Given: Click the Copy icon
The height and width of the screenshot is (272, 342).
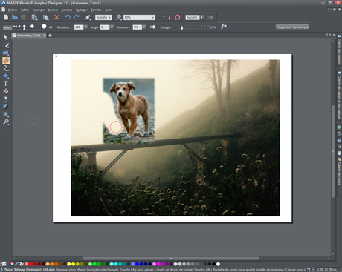Looking at the screenshot, I should coord(34,17).
